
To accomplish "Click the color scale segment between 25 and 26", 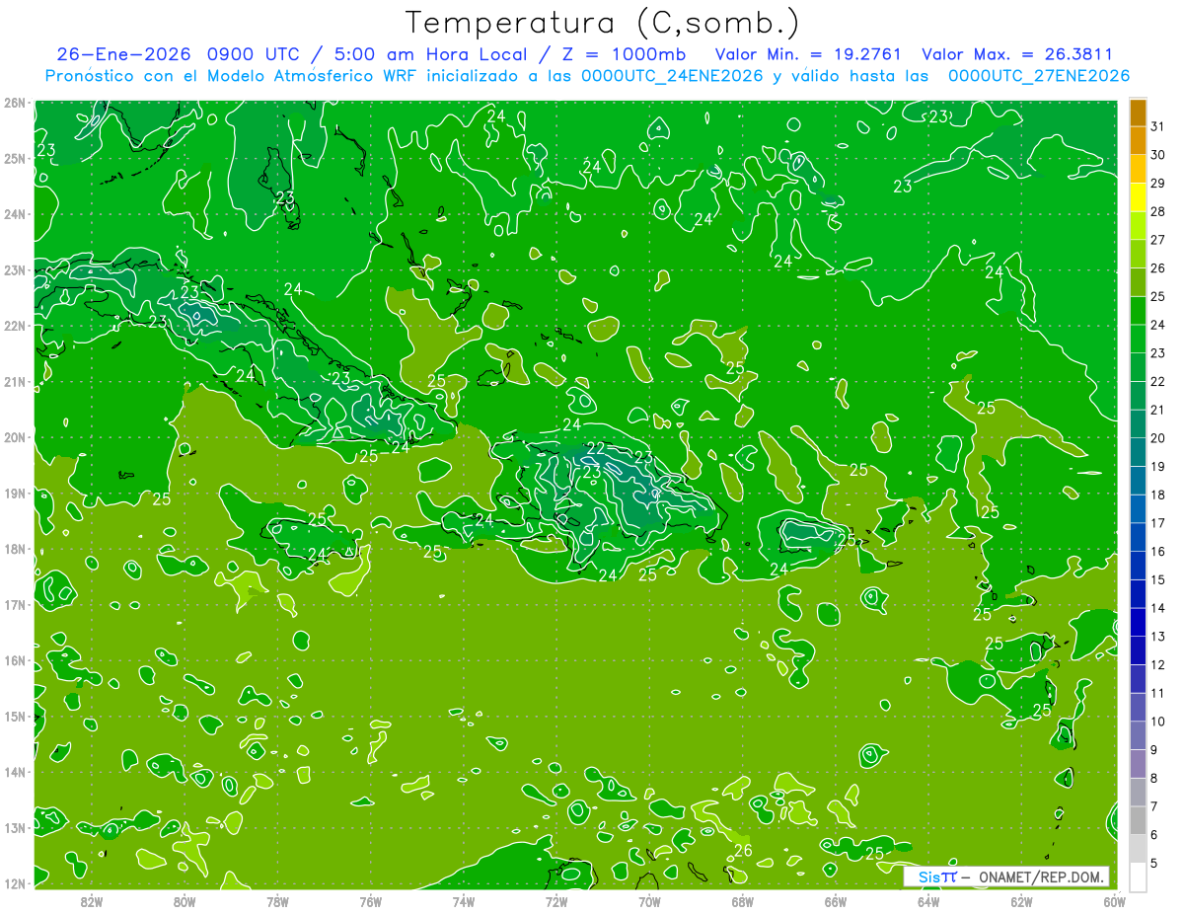I will click(1138, 281).
